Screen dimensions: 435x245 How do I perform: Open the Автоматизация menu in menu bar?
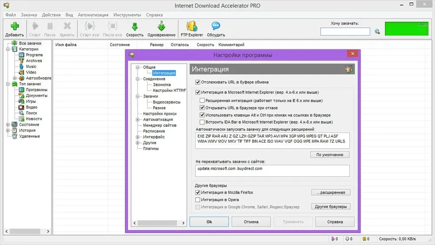pos(93,15)
